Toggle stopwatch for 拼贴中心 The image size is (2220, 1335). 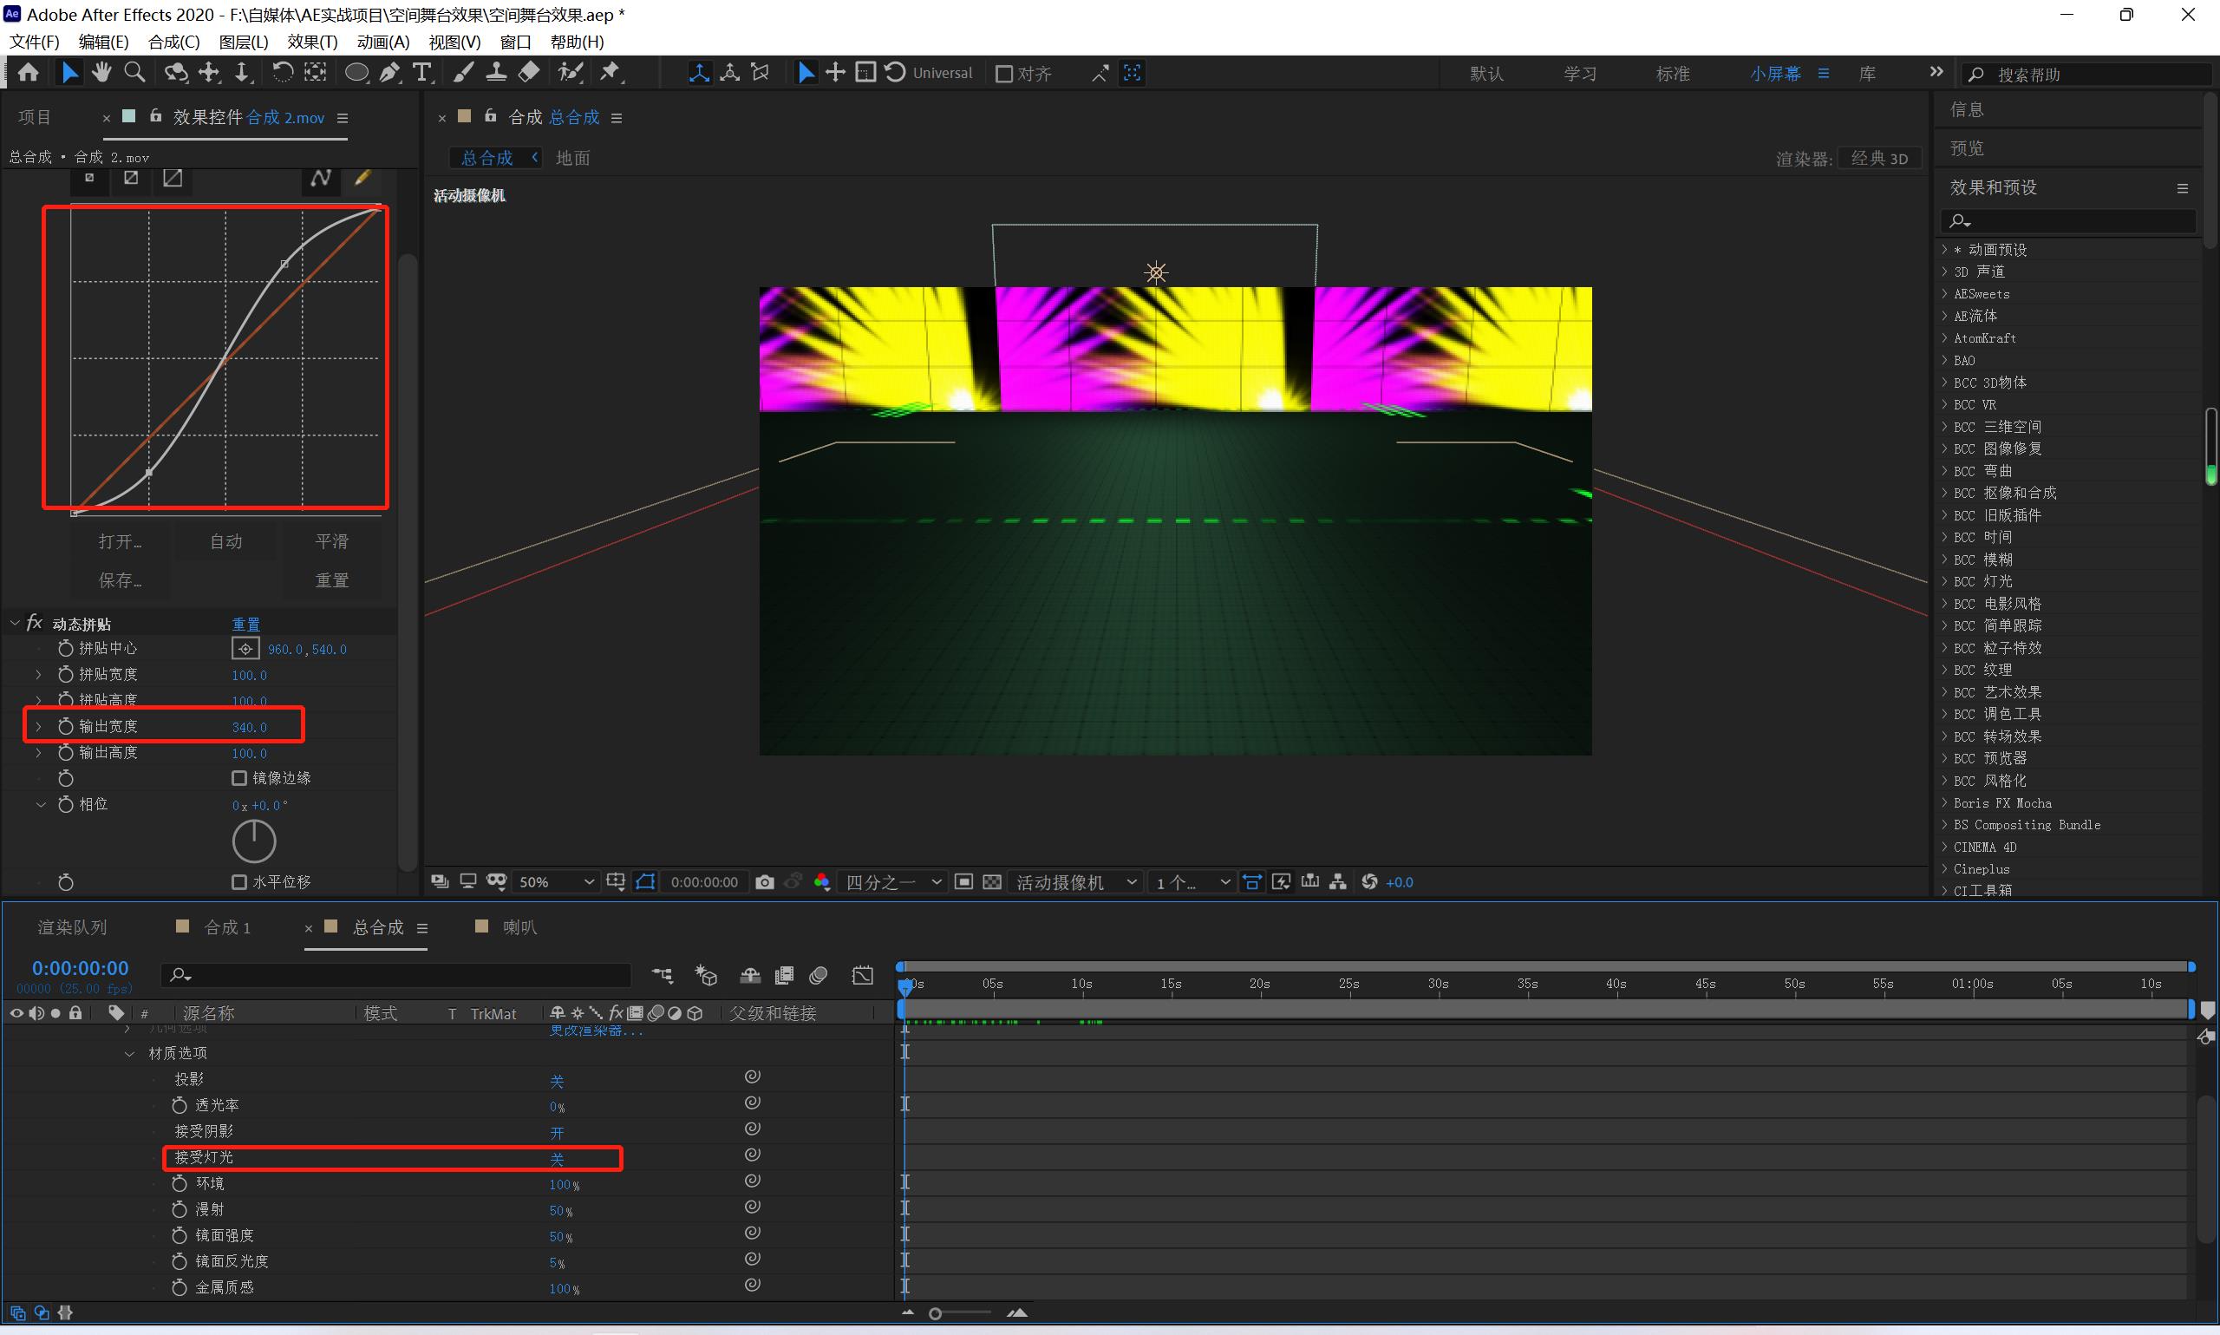pos(66,649)
